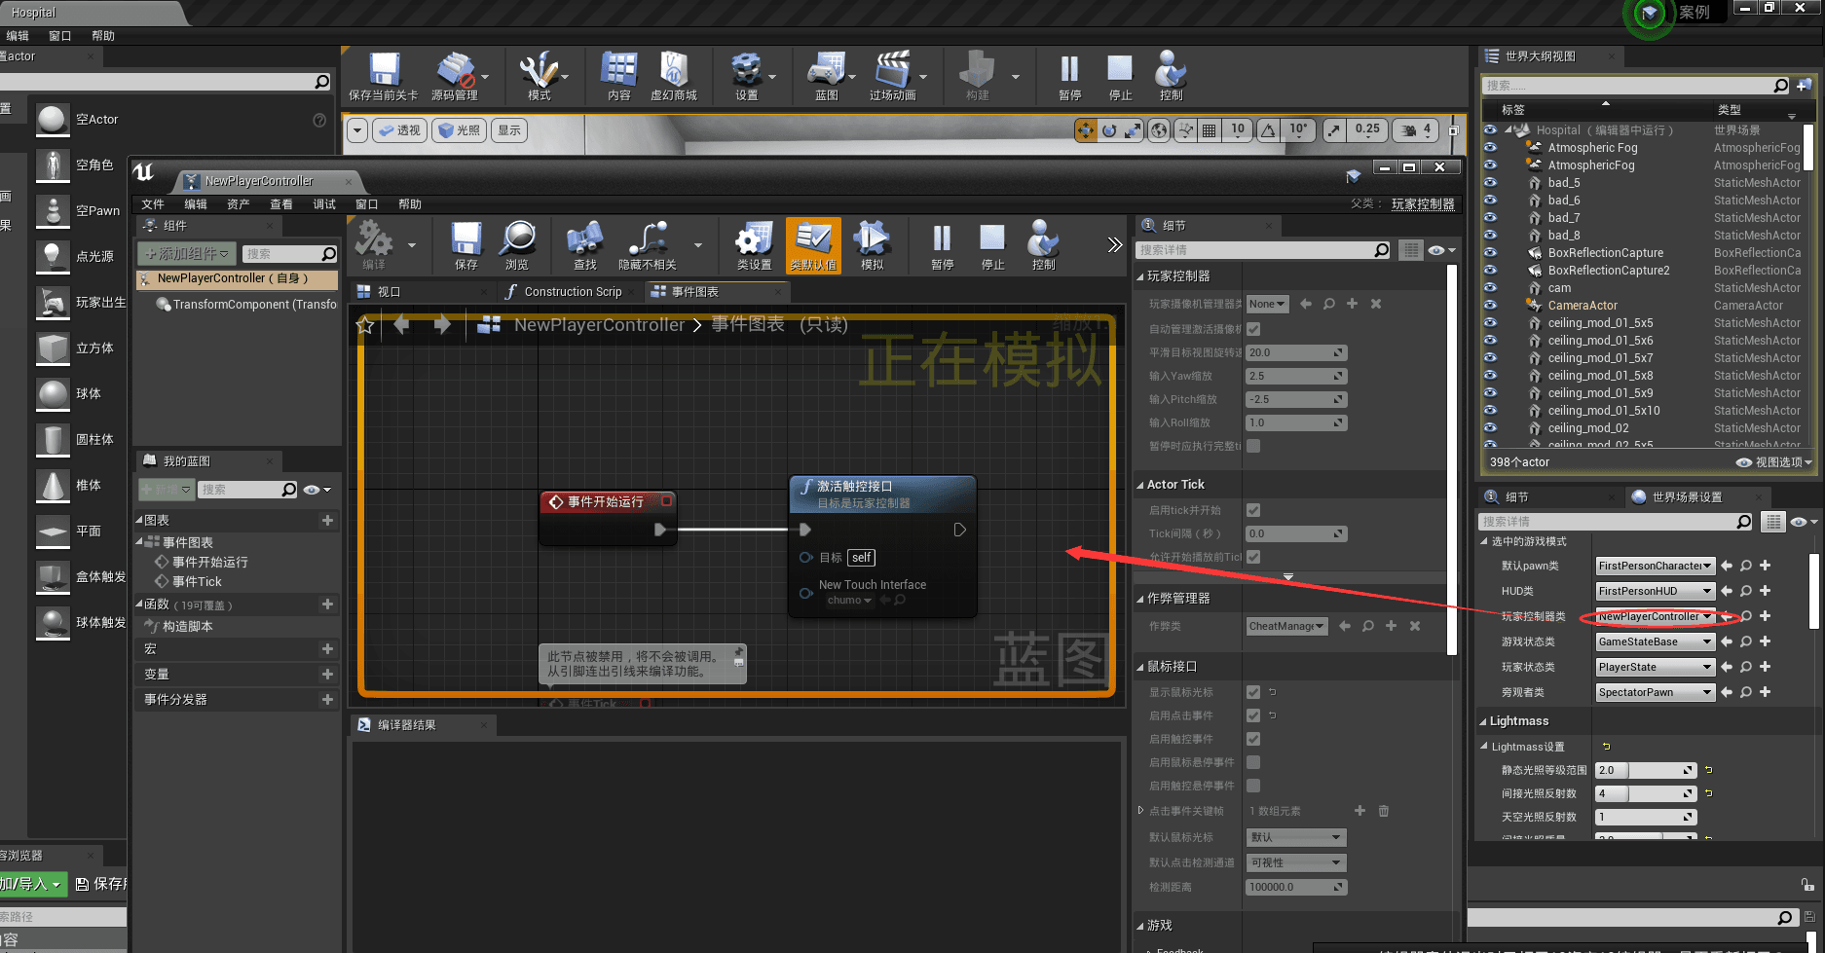Click Pause (暂停) in main editor toolbar
The height and width of the screenshot is (953, 1825).
(1069, 76)
